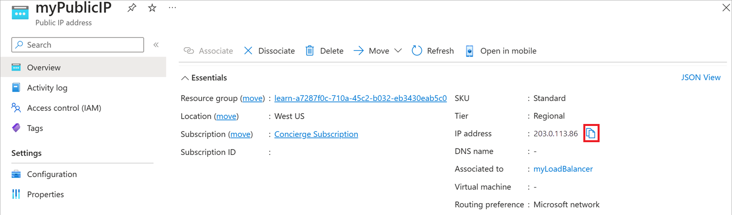The width and height of the screenshot is (732, 215).
Task: Click the Regional tier value
Action: (549, 116)
